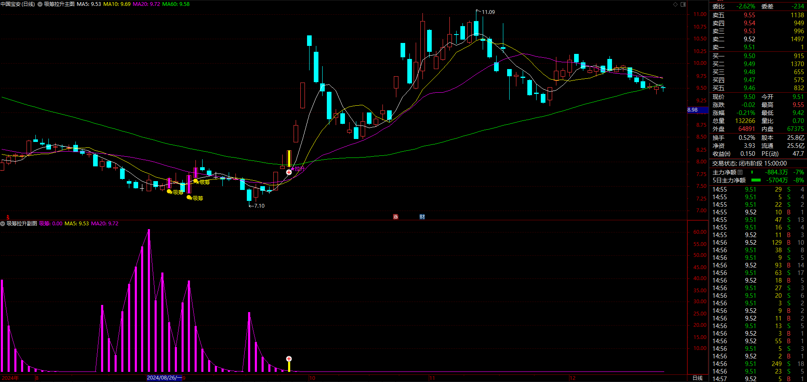
Task: Click the 最高 9.55 field
Action: pyautogui.click(x=783, y=105)
